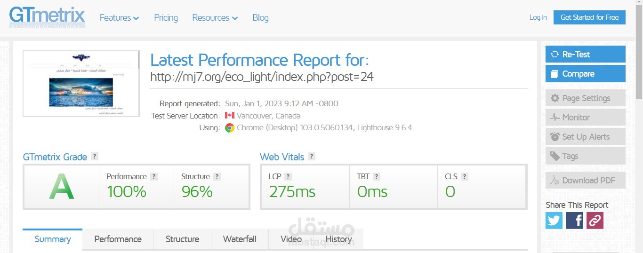Copy report link icon
This screenshot has height=253, width=643.
point(595,220)
